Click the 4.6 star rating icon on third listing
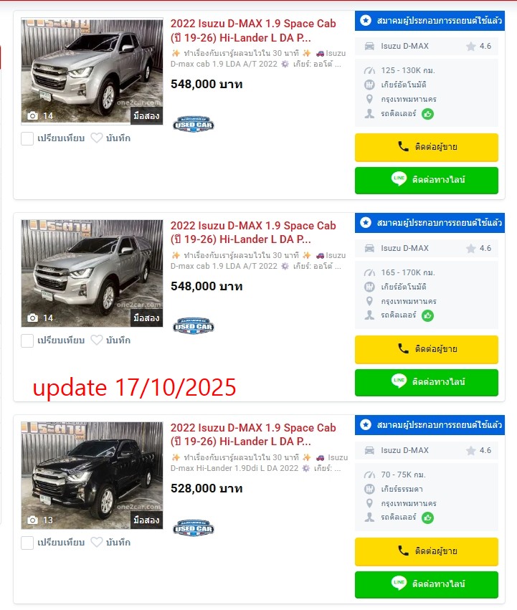The width and height of the screenshot is (517, 610). click(471, 450)
